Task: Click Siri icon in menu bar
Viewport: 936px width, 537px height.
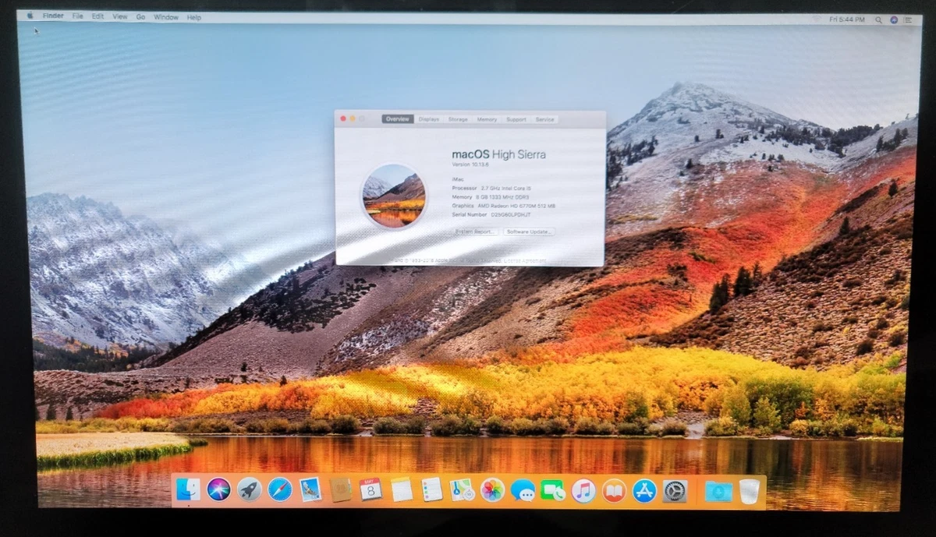Action: [x=894, y=19]
